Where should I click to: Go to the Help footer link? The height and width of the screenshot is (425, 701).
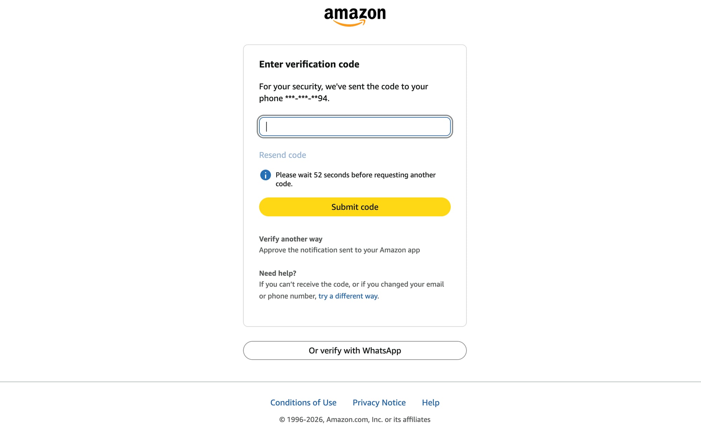pyautogui.click(x=430, y=403)
